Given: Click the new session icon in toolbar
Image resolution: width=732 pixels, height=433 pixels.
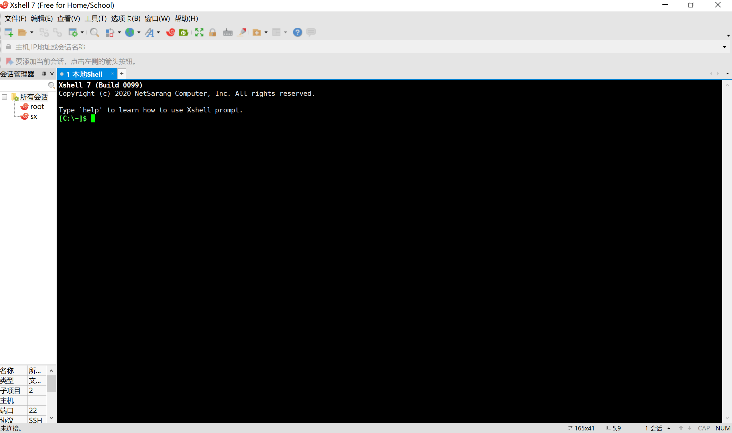Looking at the screenshot, I should [x=9, y=33].
